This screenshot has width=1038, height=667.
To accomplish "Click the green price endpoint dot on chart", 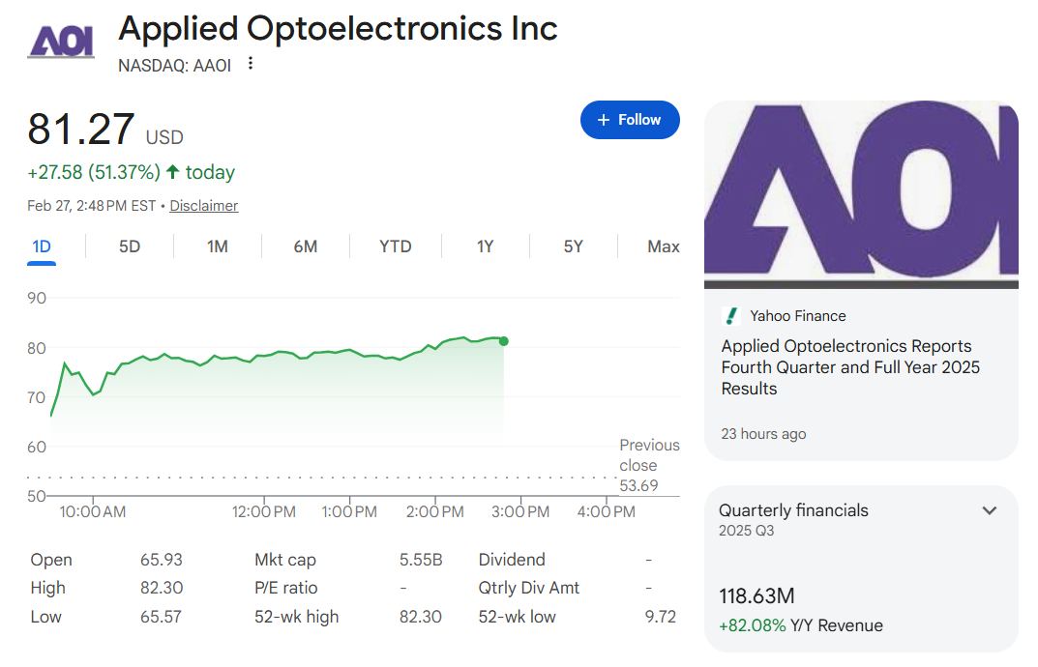I will [x=504, y=341].
